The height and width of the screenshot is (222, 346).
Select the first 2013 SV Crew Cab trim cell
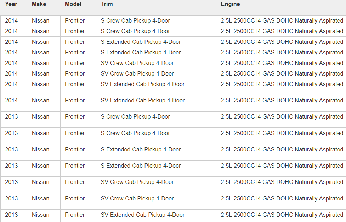coord(137,182)
